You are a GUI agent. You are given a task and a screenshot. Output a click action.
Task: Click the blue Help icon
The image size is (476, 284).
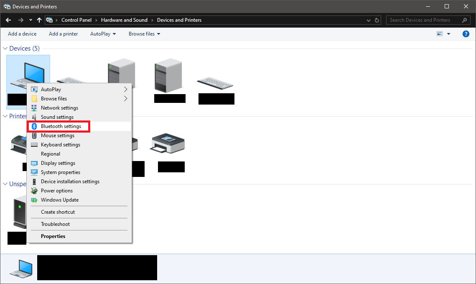[x=466, y=34]
